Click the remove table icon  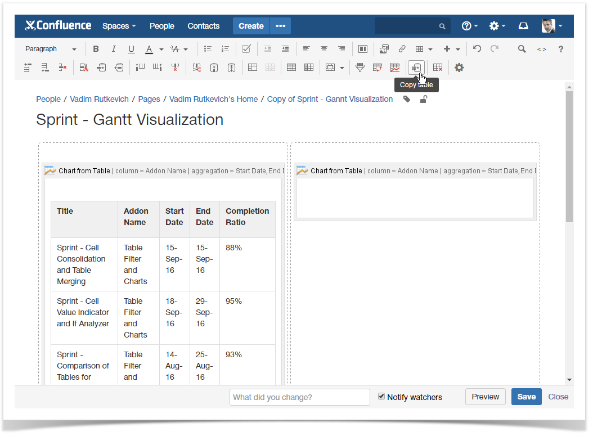438,68
